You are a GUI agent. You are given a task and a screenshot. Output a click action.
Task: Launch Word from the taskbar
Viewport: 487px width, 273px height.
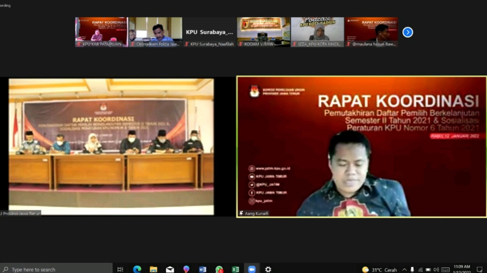click(202, 269)
